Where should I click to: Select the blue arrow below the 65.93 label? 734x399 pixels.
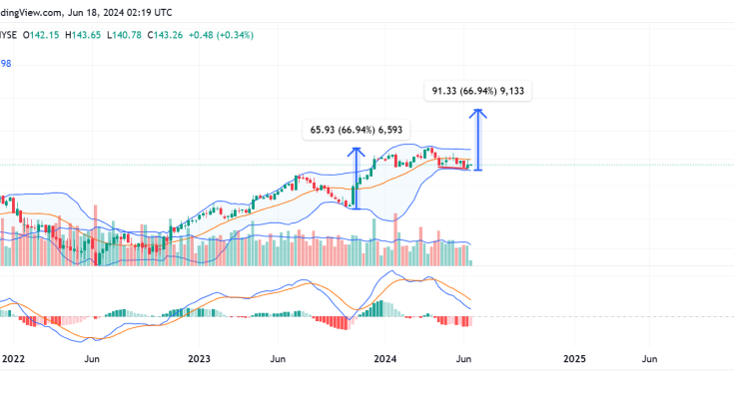355,178
